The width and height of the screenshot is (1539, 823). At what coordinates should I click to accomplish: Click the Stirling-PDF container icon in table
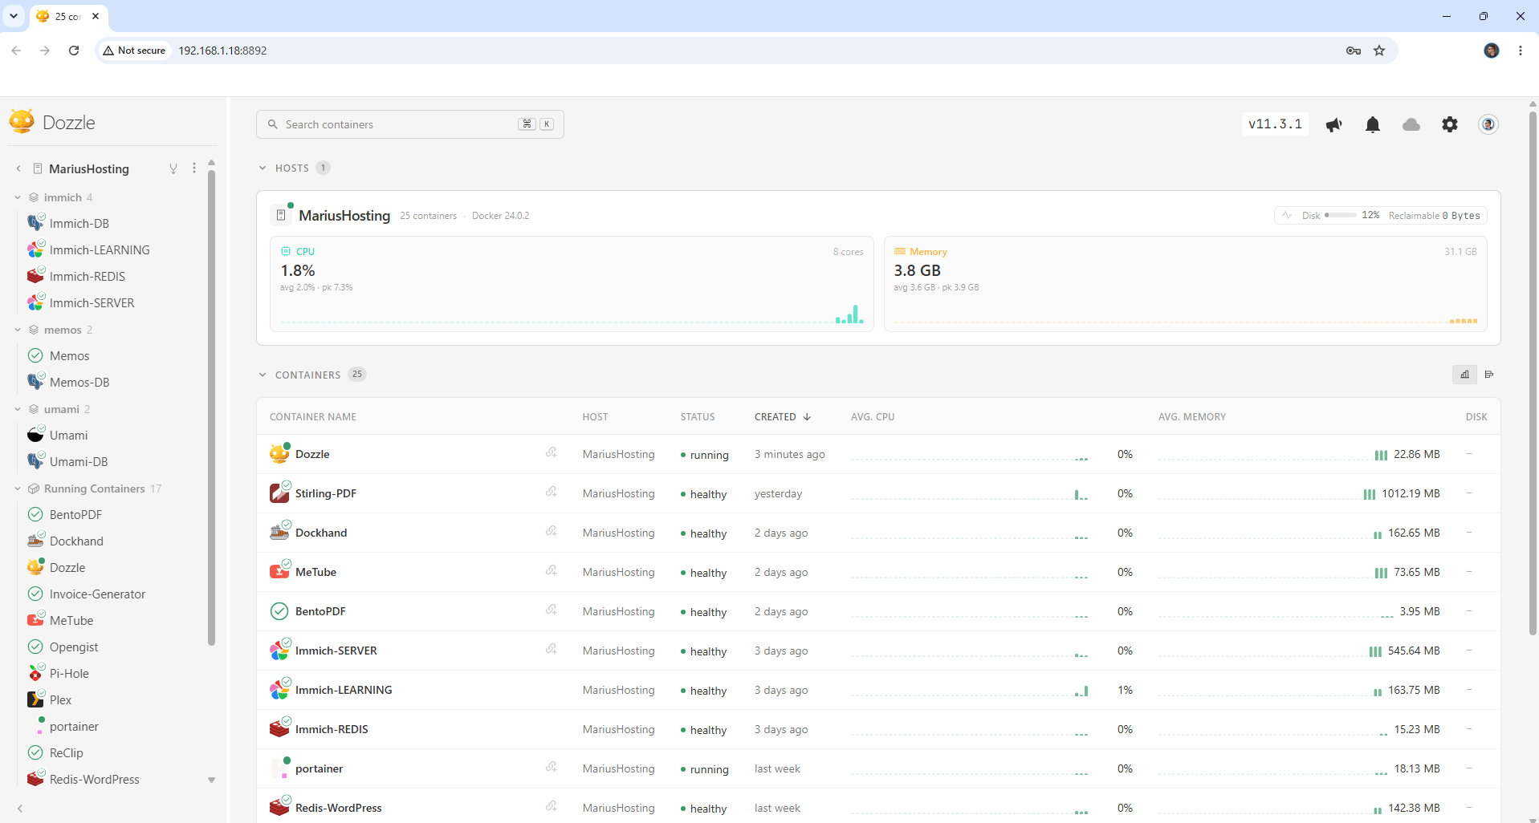(279, 493)
